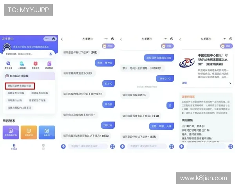
Task: Click the health question search box on home screen
Action: (29, 54)
